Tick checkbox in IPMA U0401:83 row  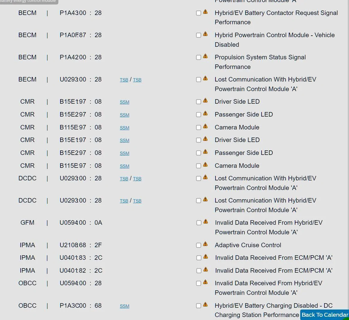tap(199, 258)
